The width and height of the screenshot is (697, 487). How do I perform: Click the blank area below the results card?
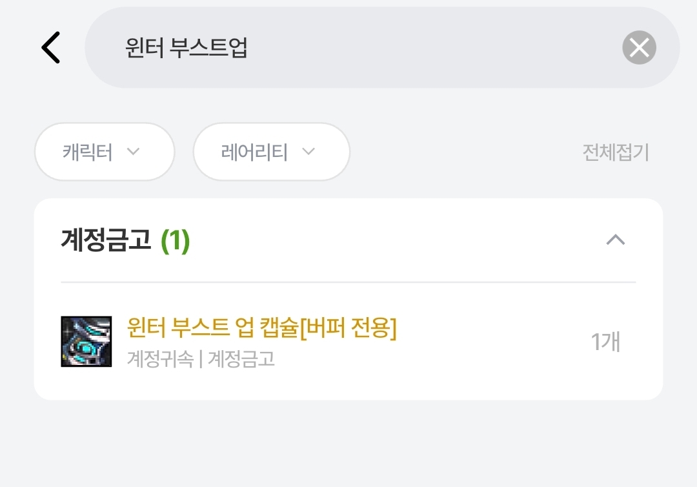[x=348, y=446]
